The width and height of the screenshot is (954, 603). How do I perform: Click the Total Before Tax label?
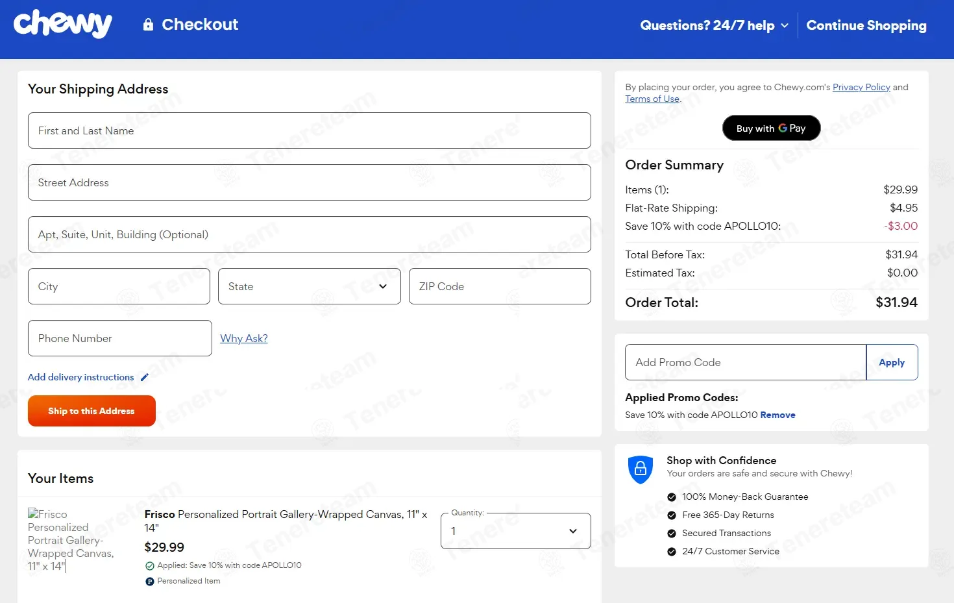665,254
